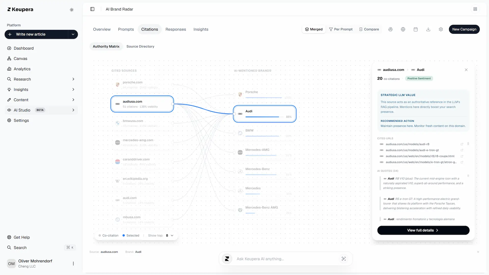Open the e-tron-gt/etron-g... cited URL
The image size is (489, 275).
(421, 162)
